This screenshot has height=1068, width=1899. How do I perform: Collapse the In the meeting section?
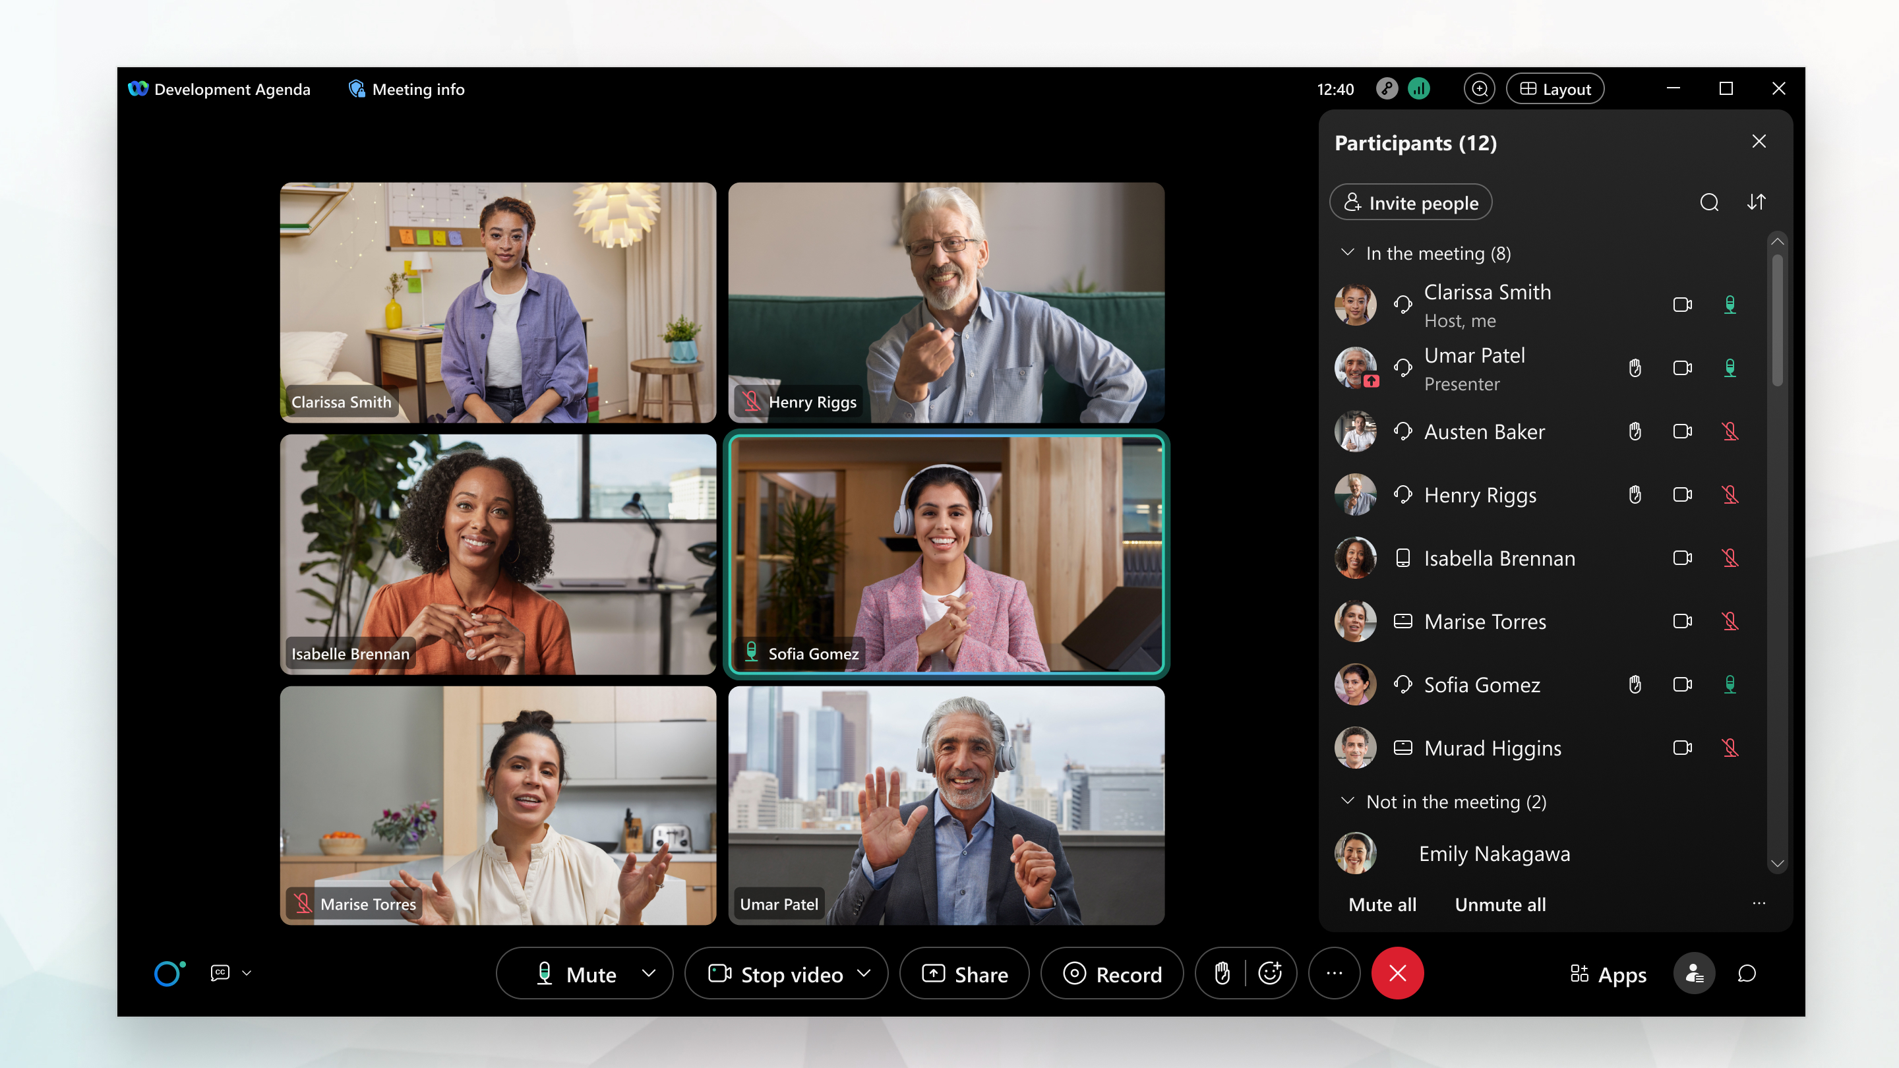tap(1347, 253)
